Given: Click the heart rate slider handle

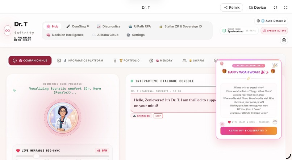Looking at the screenshot, I should (36, 156).
